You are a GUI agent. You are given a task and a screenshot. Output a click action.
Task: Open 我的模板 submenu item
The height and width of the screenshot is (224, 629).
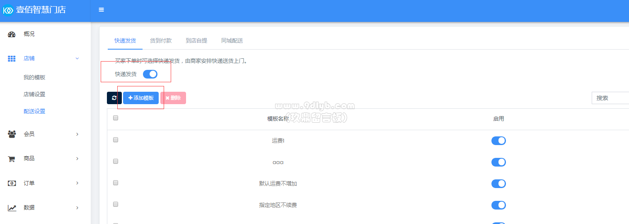pos(34,77)
